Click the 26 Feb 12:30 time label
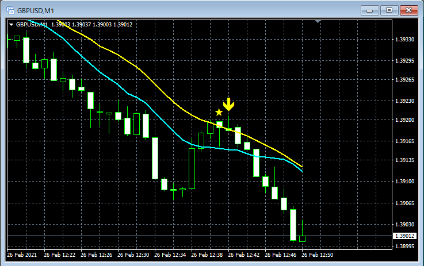Screen dimensions: 424x266 click(x=133, y=255)
